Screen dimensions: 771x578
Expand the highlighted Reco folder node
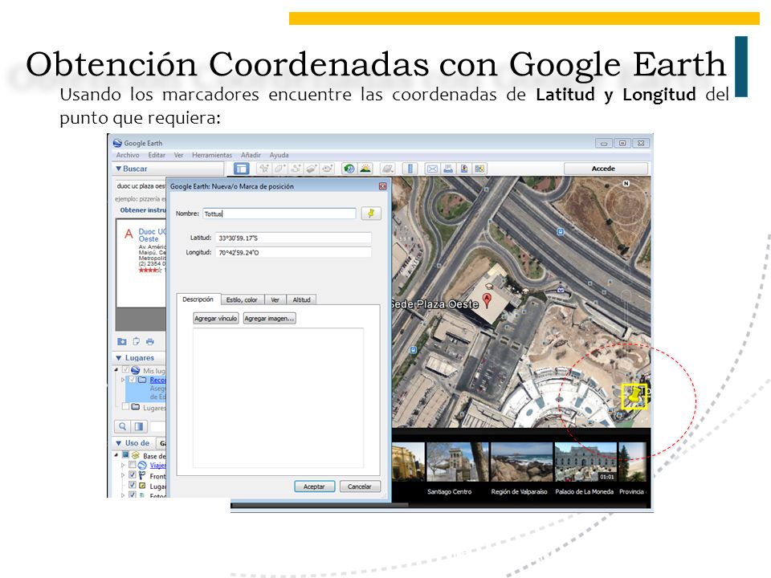tap(123, 380)
